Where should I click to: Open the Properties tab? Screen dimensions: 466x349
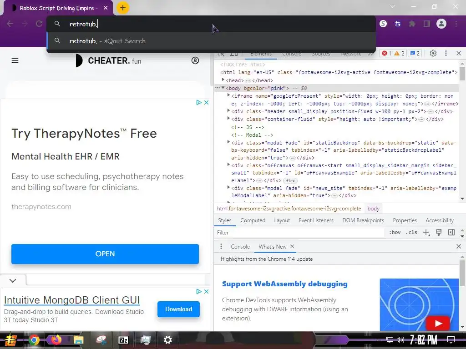pyautogui.click(x=405, y=220)
